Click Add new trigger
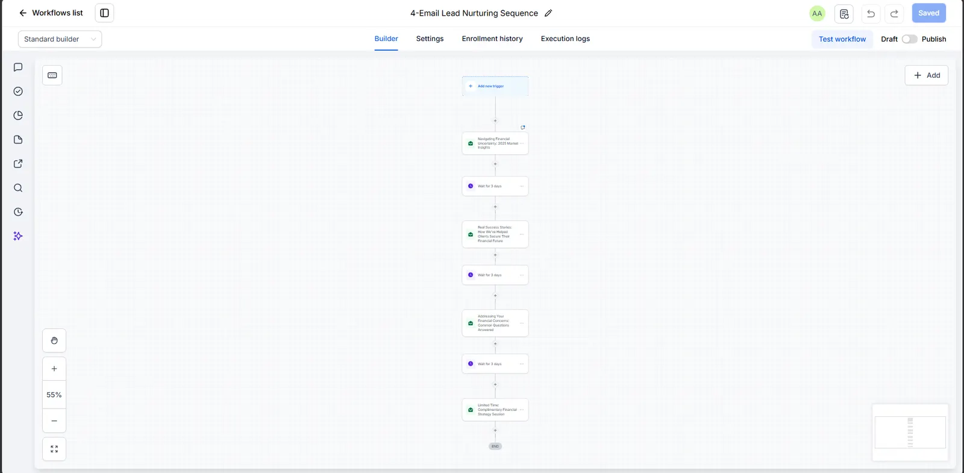964x473 pixels. click(495, 86)
